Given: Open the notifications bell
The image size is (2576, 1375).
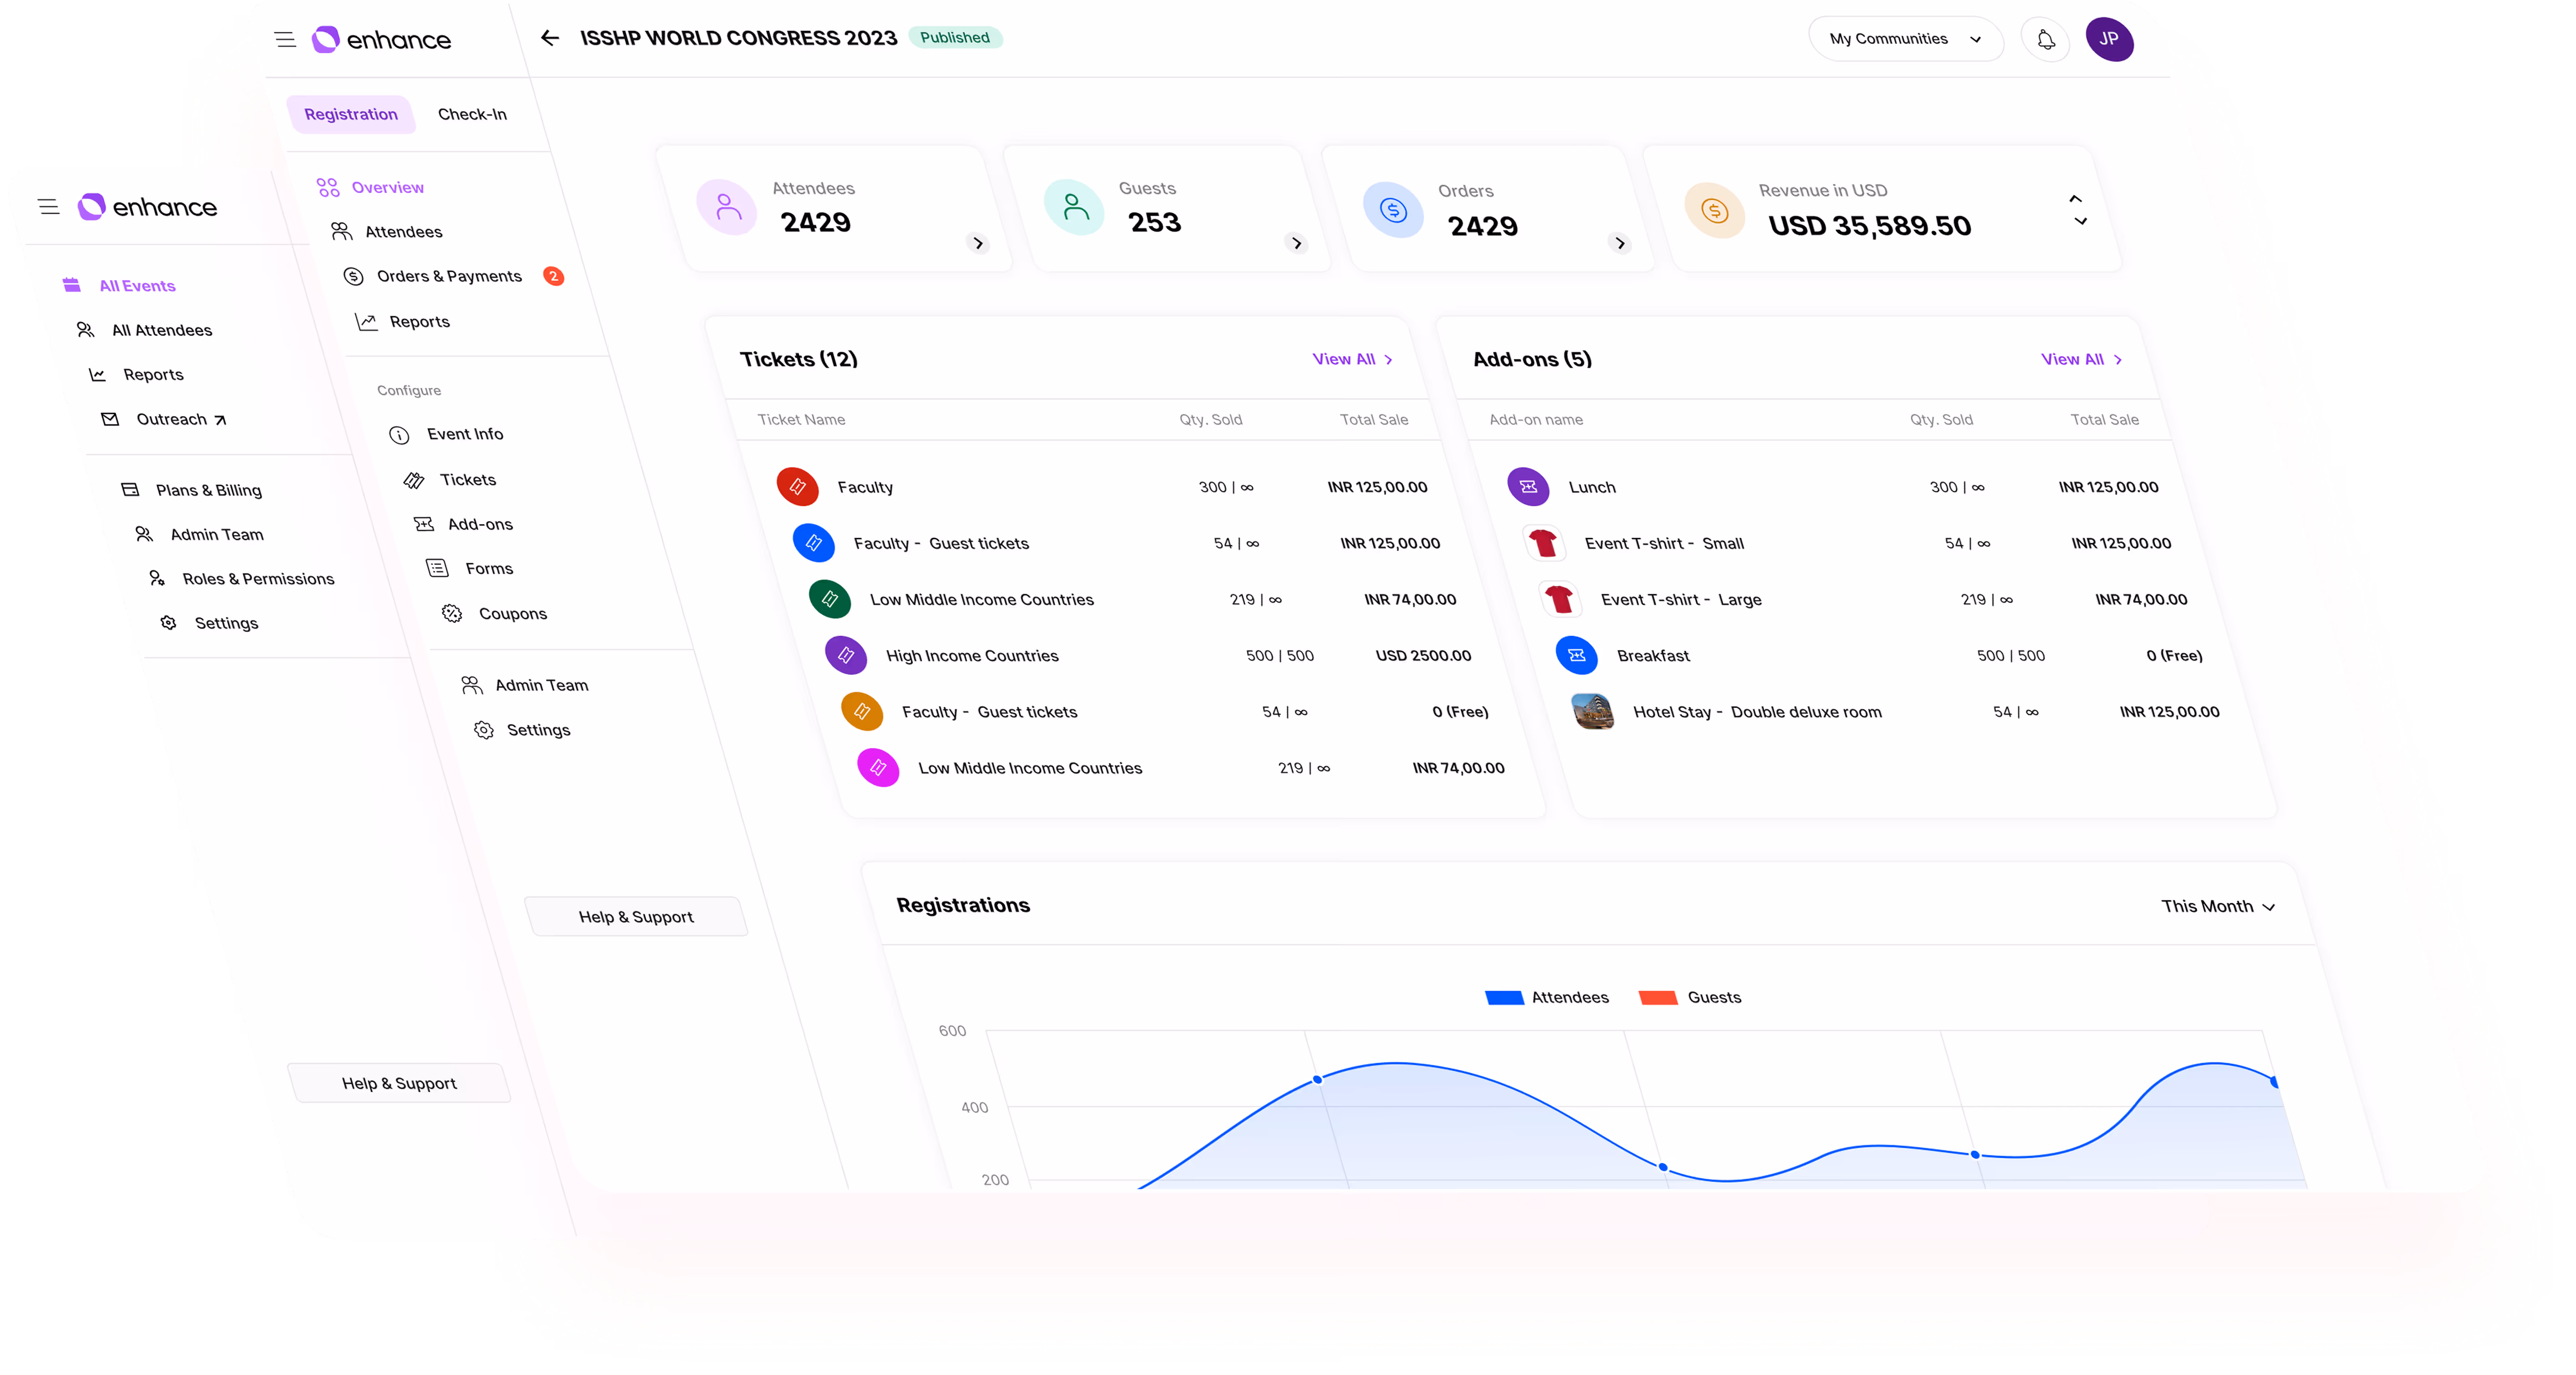Looking at the screenshot, I should (x=2046, y=39).
